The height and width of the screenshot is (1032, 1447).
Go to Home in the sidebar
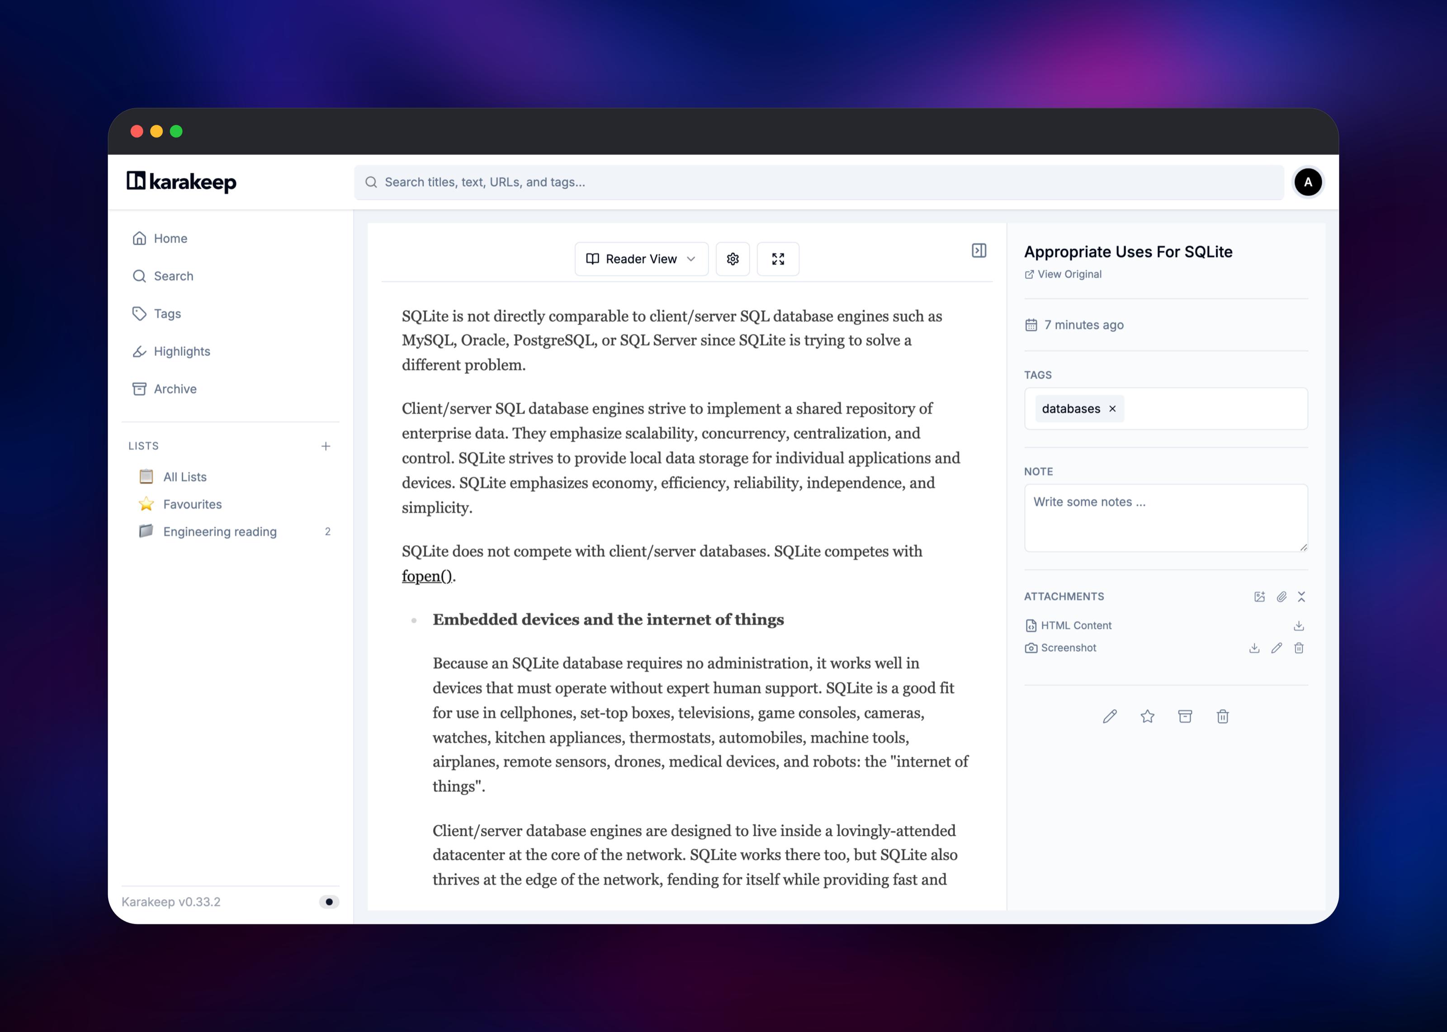pos(231,238)
